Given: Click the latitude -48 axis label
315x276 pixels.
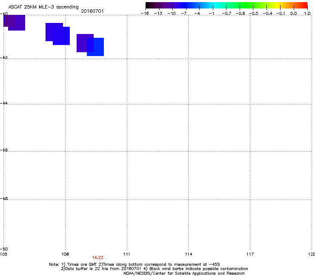Looking at the screenshot, I should pos(4,198).
